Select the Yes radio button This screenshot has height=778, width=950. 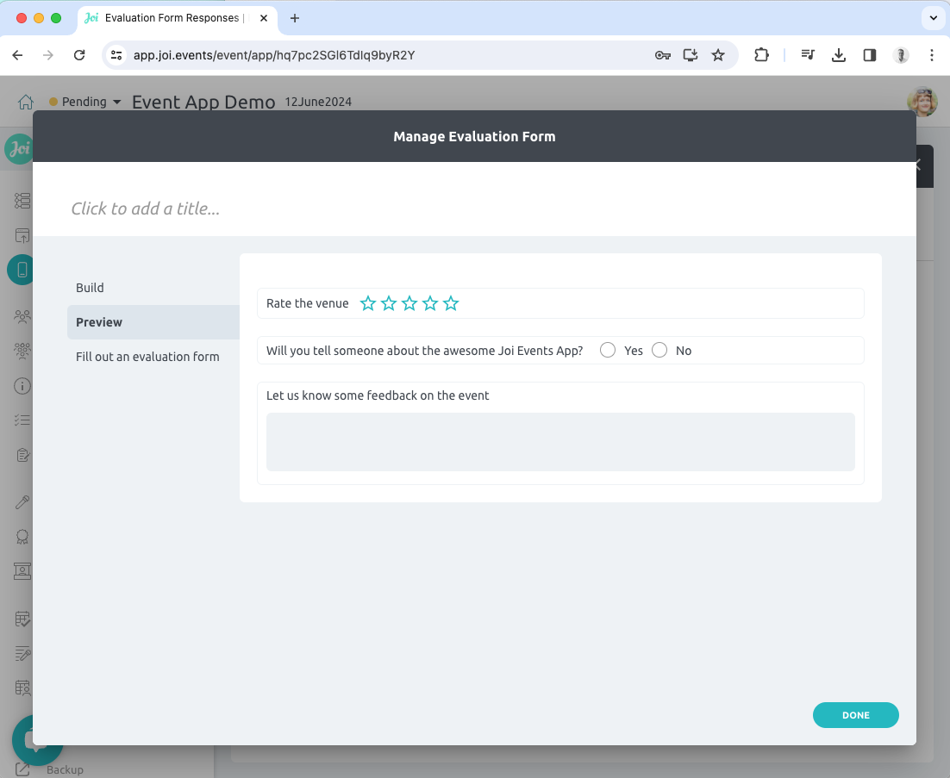[608, 350]
